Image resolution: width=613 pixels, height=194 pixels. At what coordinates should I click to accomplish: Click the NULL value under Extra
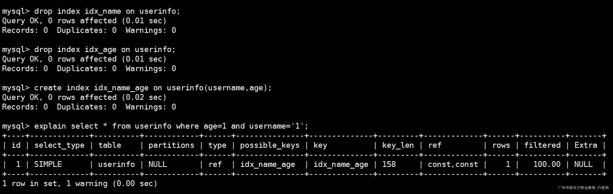583,164
